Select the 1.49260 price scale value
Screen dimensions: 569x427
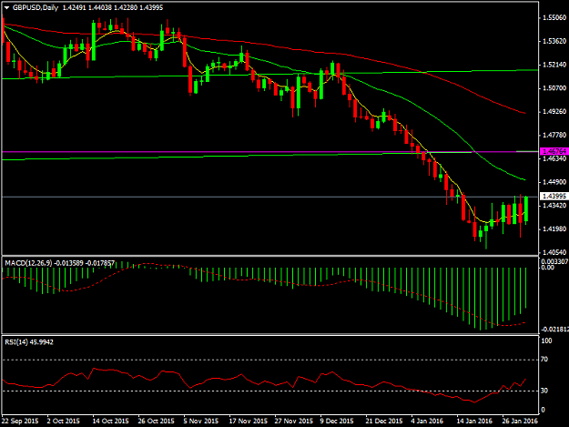coord(554,111)
